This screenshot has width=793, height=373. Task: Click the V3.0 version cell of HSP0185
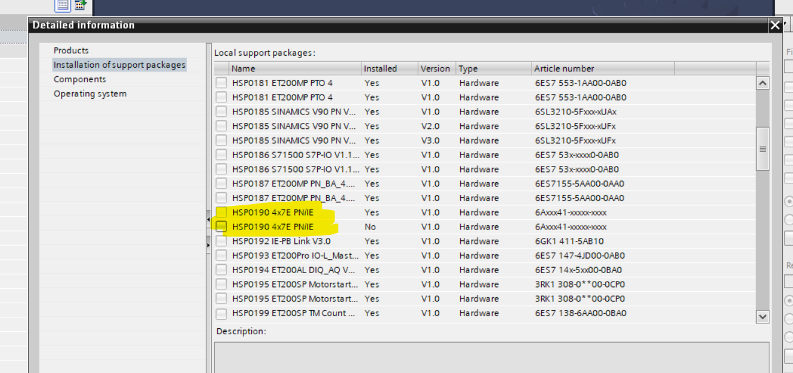click(x=430, y=140)
